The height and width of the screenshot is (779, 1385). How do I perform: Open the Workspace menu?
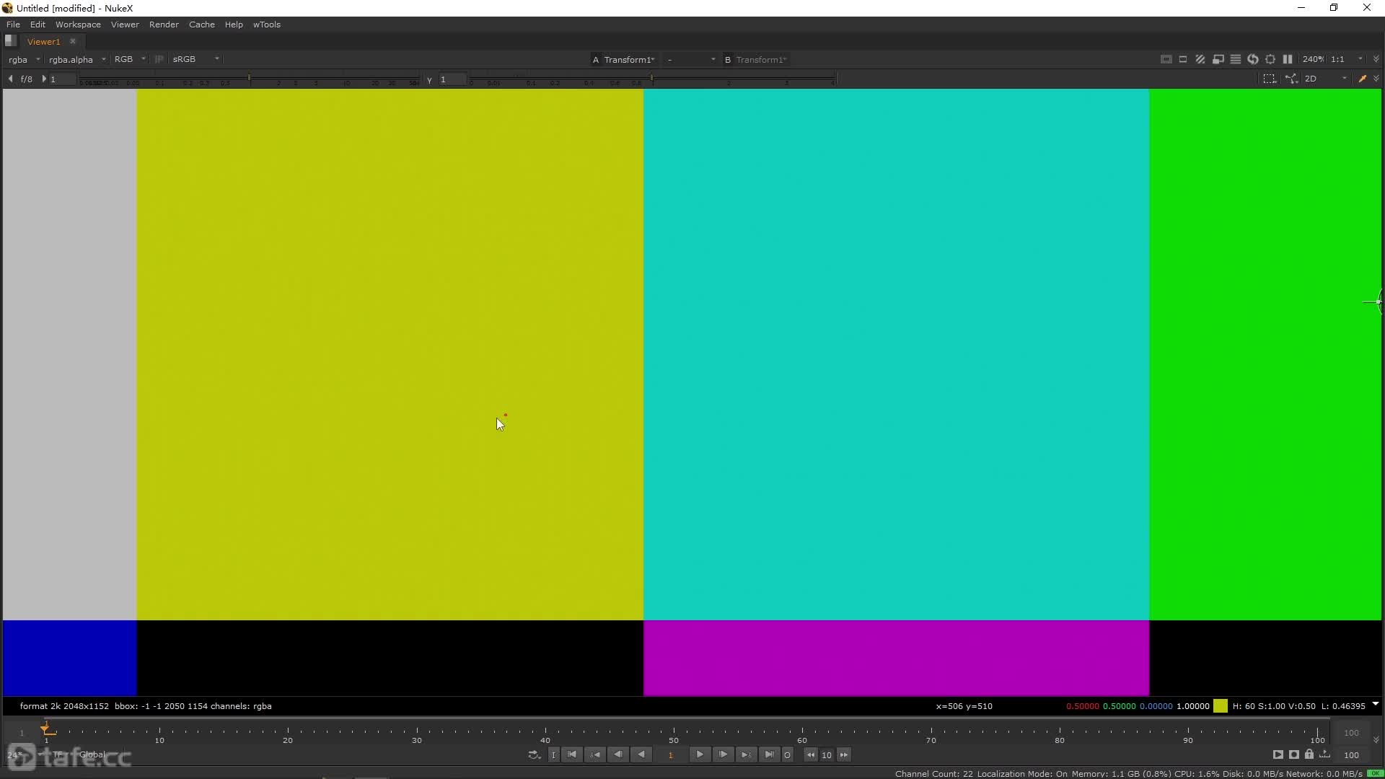[78, 25]
